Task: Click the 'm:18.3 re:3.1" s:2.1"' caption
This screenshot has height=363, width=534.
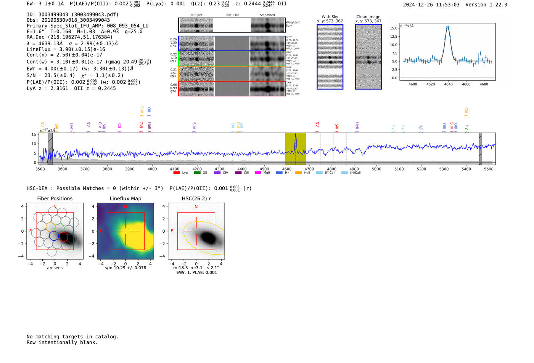Action: 196,268
